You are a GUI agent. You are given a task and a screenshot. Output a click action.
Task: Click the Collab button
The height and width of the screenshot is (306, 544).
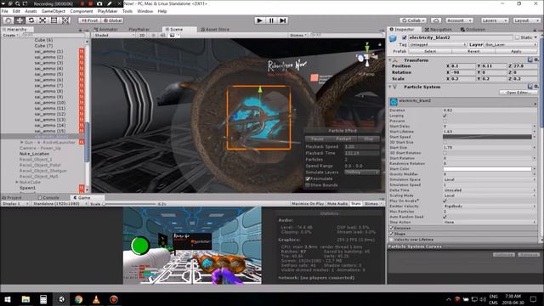412,20
